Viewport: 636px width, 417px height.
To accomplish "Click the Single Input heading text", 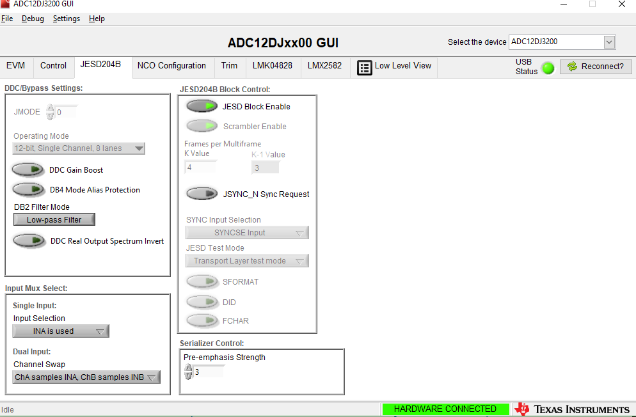I will pos(35,306).
